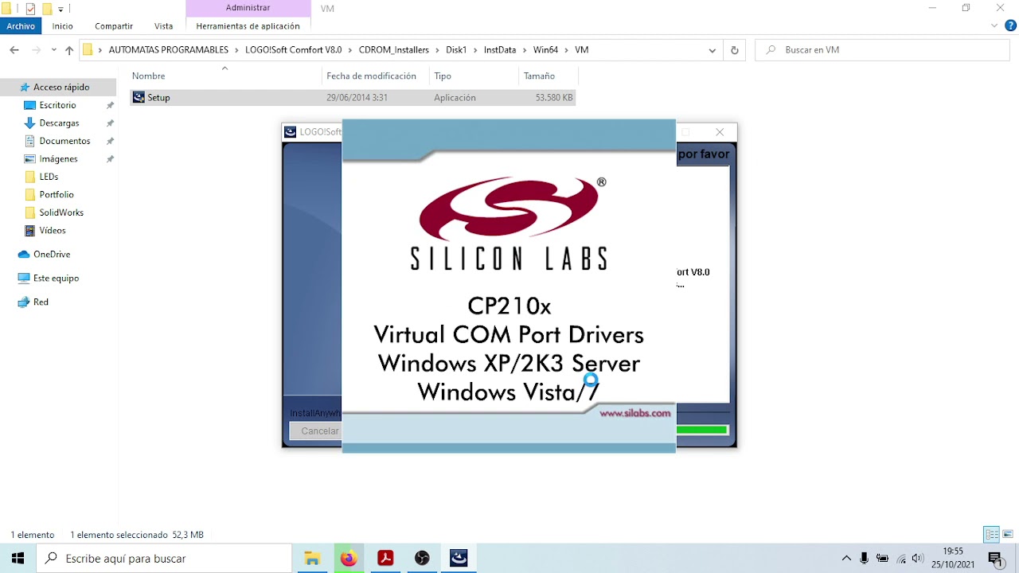Open Herramientas de aplicación tab
Screen dimensions: 1019x573
(248, 26)
